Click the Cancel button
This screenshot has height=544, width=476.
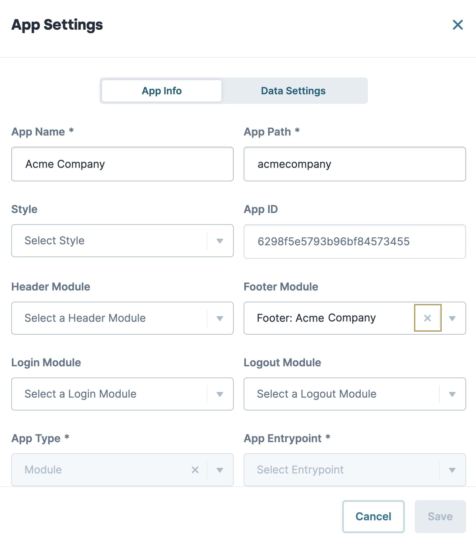click(x=373, y=516)
